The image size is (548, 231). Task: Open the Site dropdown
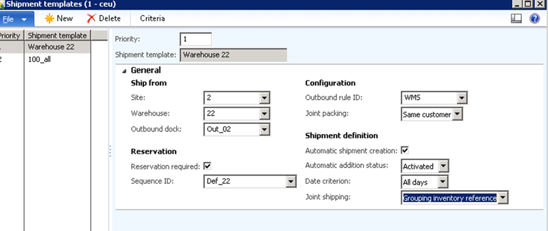click(x=264, y=98)
